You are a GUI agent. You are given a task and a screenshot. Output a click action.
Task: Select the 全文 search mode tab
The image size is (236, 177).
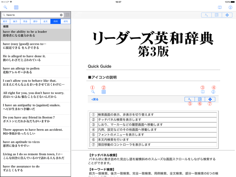coord(45,21)
